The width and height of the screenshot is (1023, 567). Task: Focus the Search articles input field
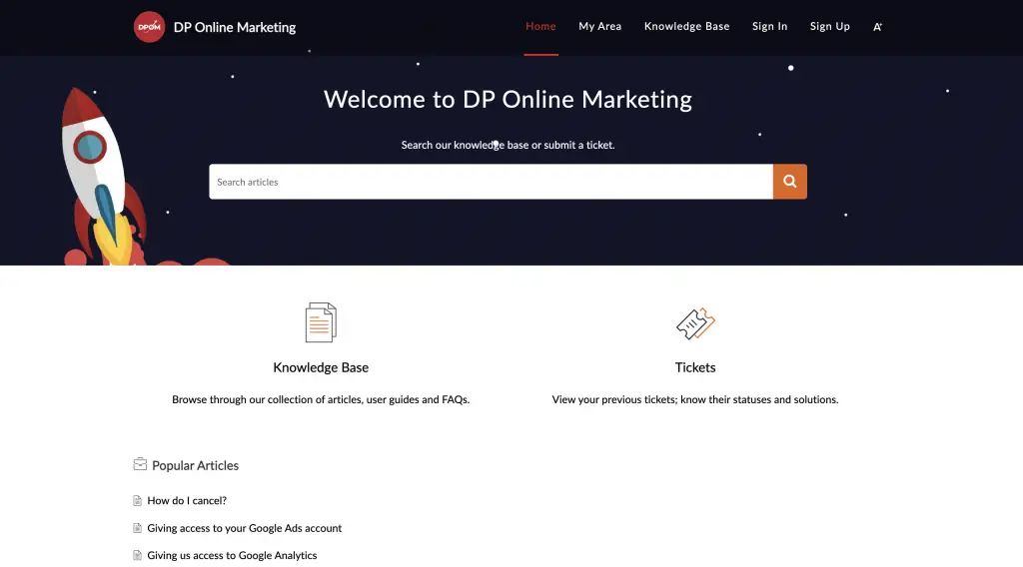coord(491,182)
